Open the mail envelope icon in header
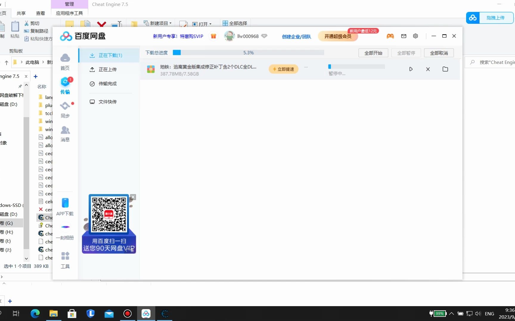The height and width of the screenshot is (321, 515). click(404, 36)
